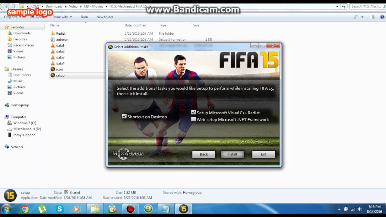
Task: Click Downloads in the address breadcrumb
Action: (54, 6)
